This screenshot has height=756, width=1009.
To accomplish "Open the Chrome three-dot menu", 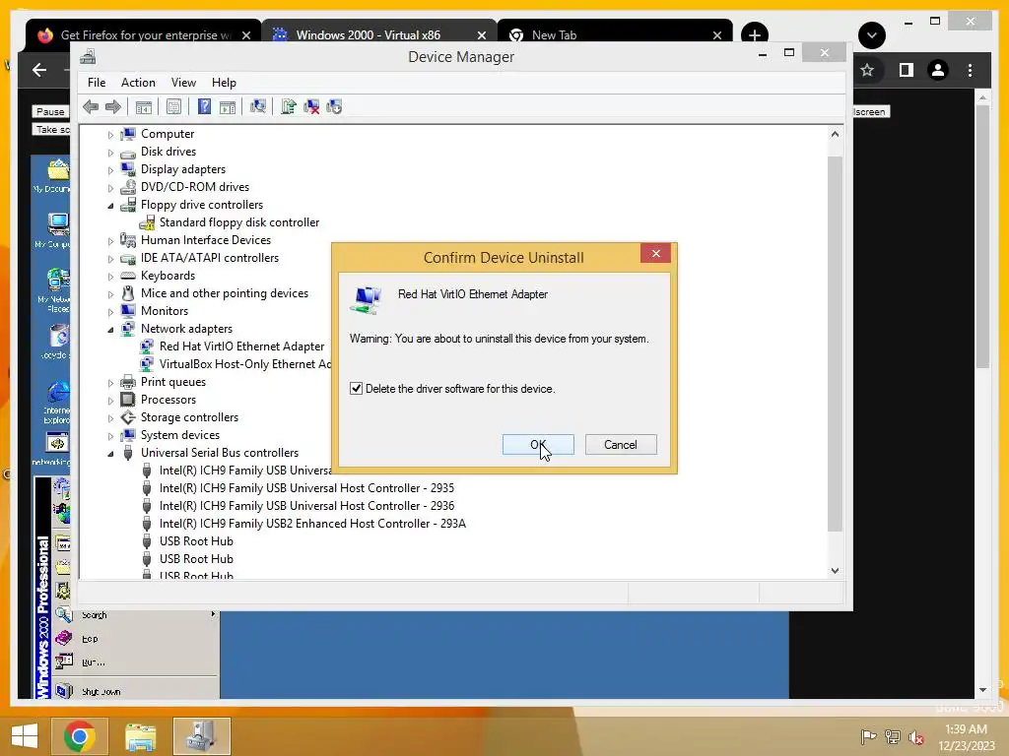I will click(971, 70).
